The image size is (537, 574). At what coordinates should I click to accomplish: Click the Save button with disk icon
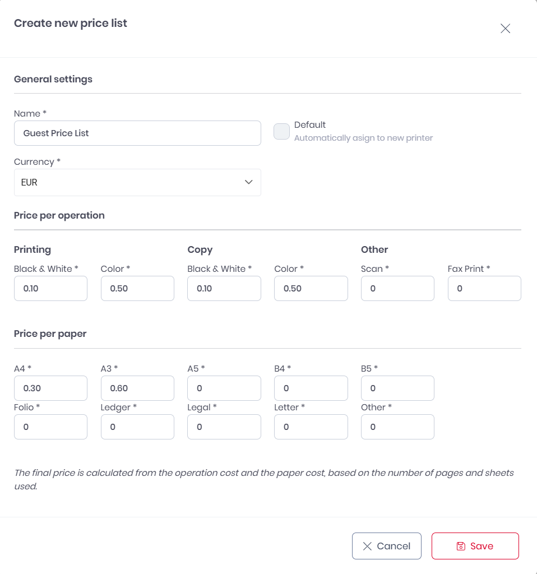pos(475,546)
